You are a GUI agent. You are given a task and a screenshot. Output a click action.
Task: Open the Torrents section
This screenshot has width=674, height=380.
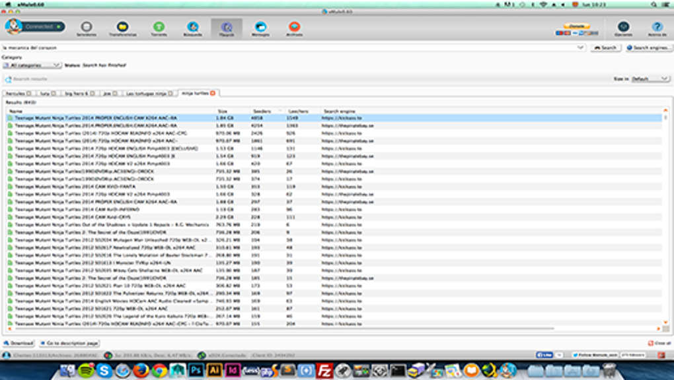point(159,29)
